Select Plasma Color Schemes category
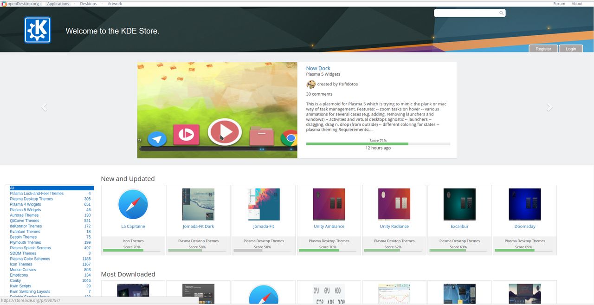Screen dimensions: 594x305 click(30, 259)
